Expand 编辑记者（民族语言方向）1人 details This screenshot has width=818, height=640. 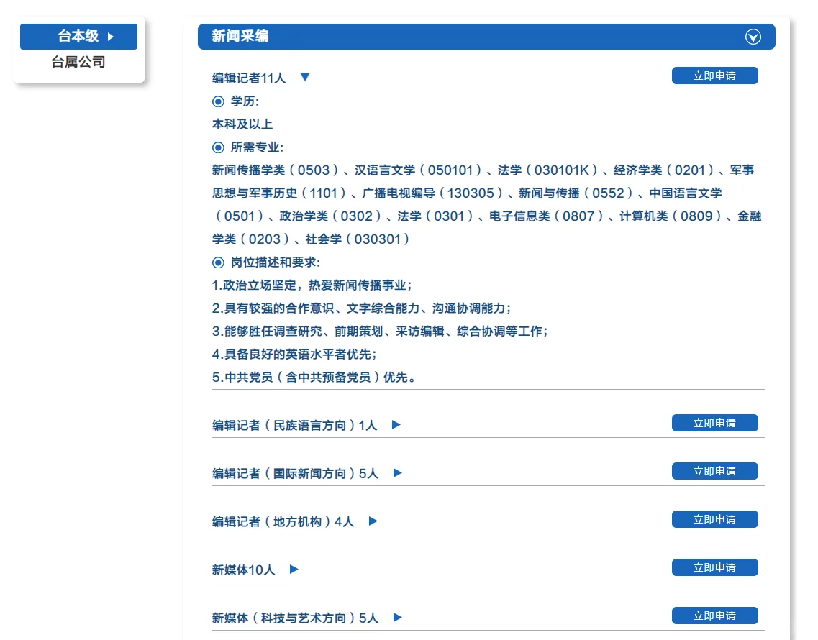[396, 425]
